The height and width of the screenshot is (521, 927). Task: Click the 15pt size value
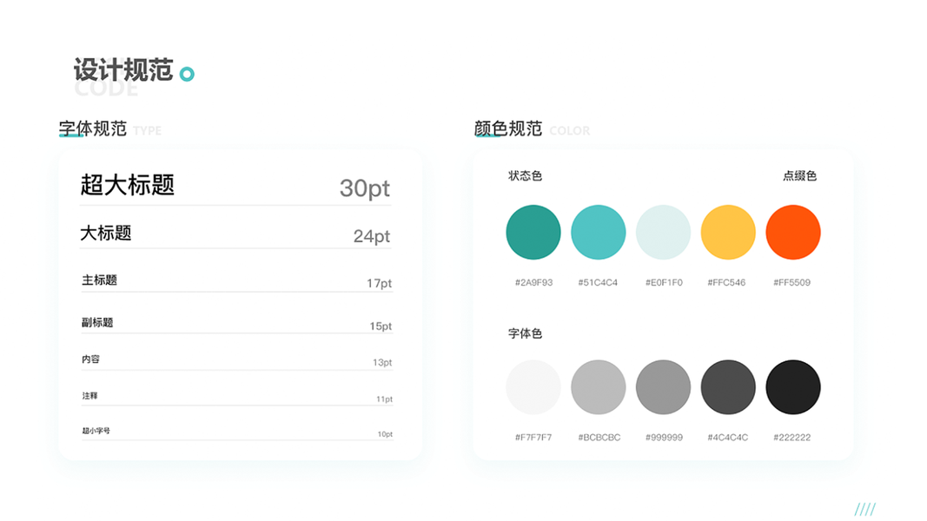(x=381, y=326)
